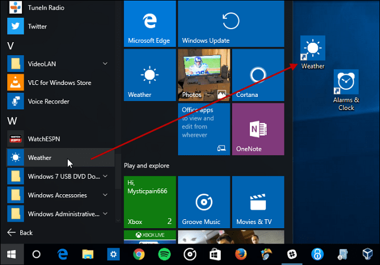Open the Cortana tile
Screen dimensions: 380x265
pos(258,75)
